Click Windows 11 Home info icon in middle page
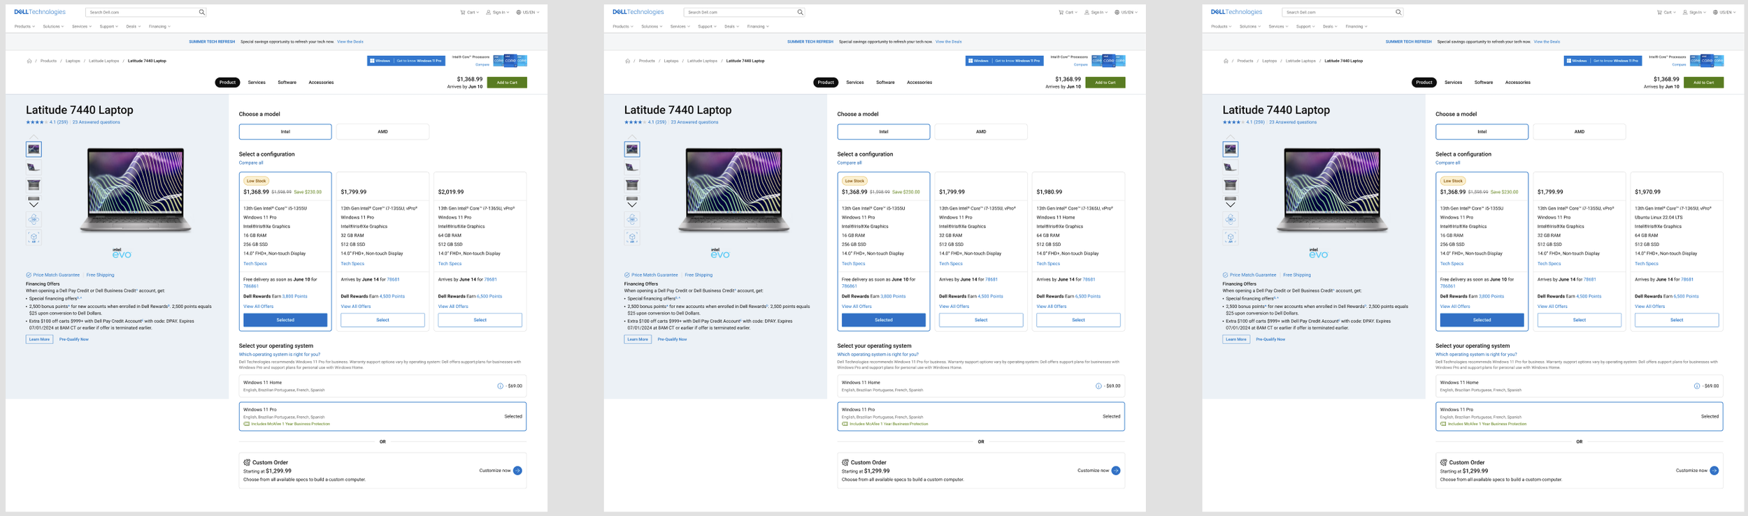 click(1098, 386)
